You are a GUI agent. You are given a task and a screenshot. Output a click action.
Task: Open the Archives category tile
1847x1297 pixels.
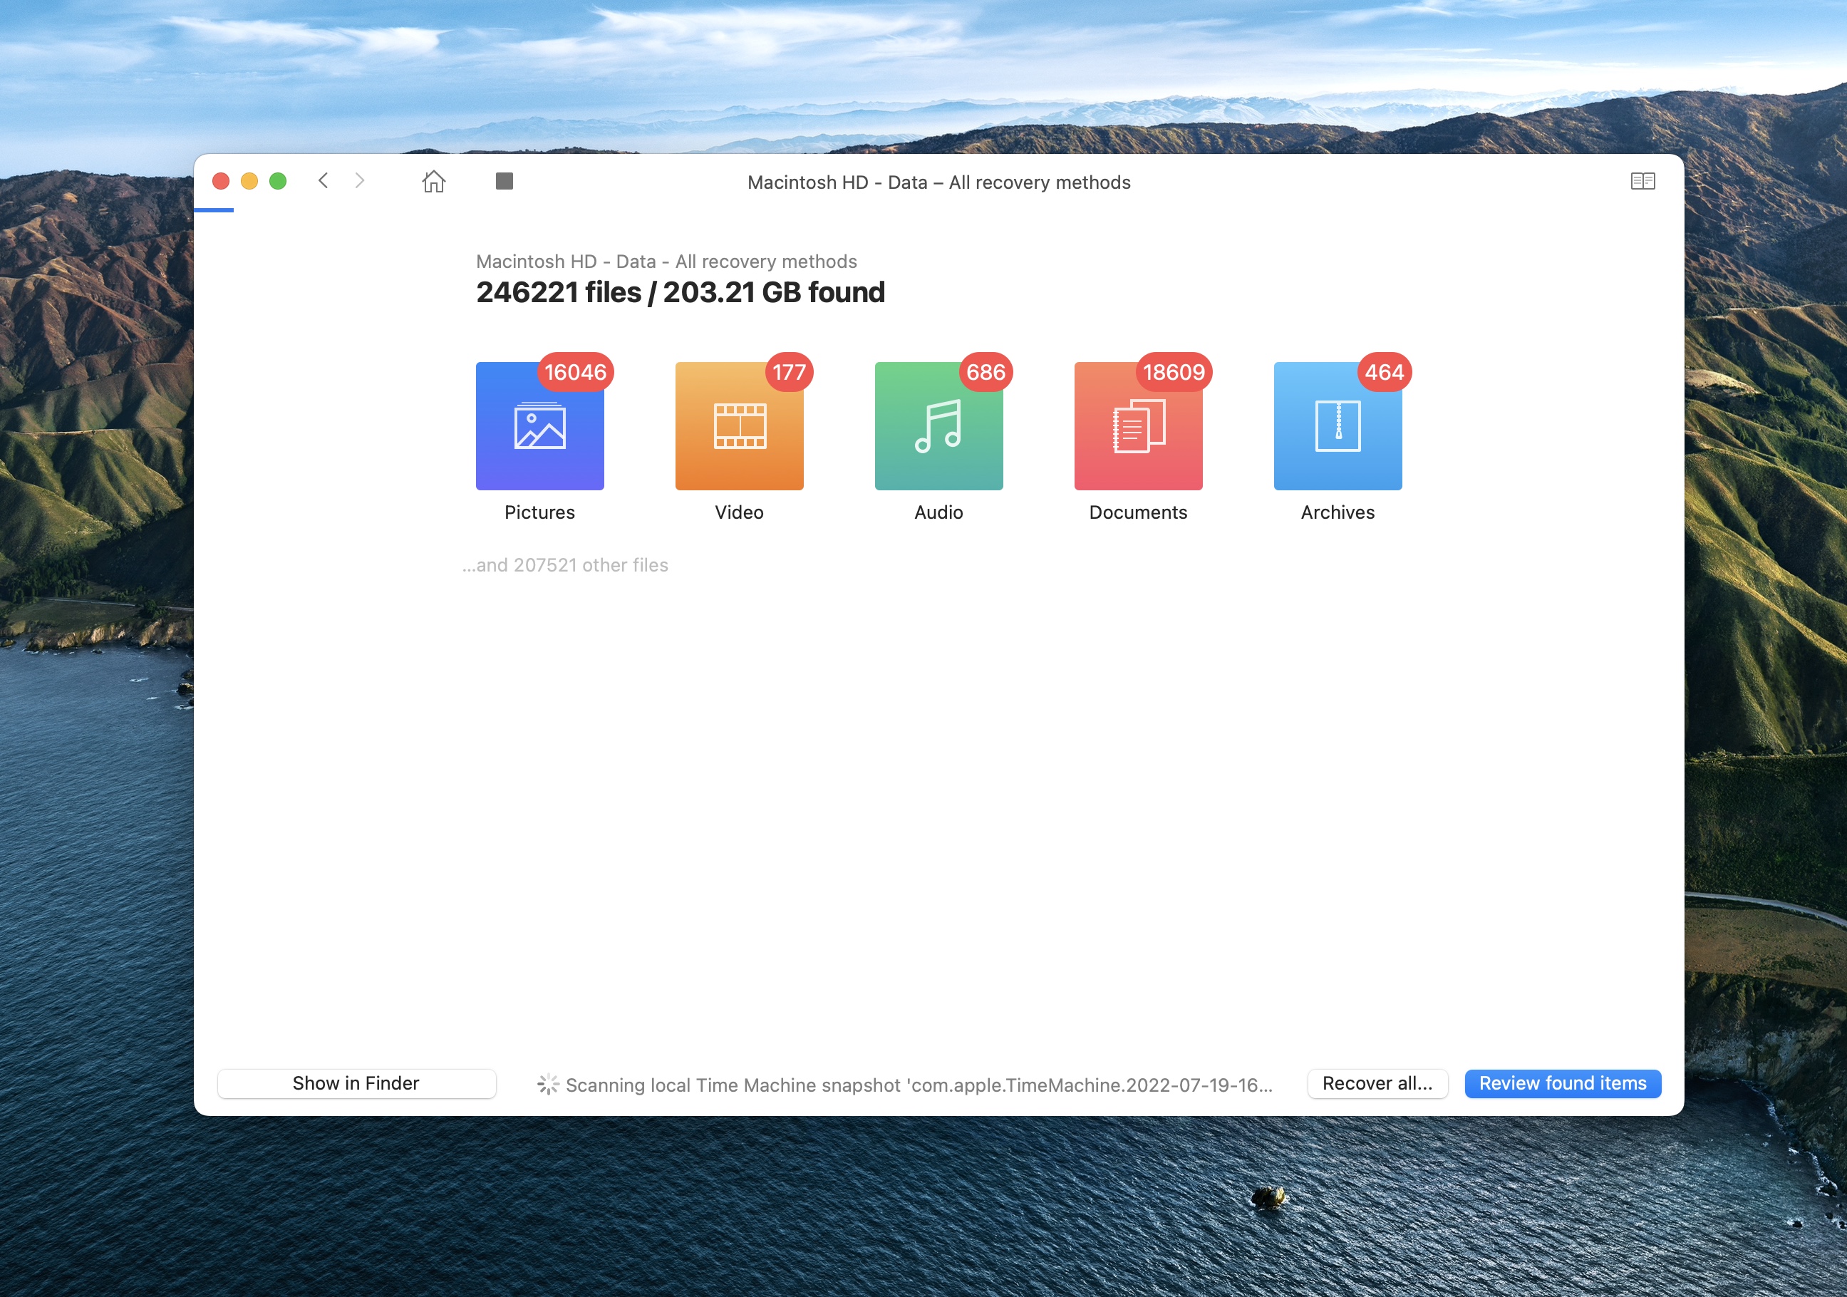pos(1338,425)
